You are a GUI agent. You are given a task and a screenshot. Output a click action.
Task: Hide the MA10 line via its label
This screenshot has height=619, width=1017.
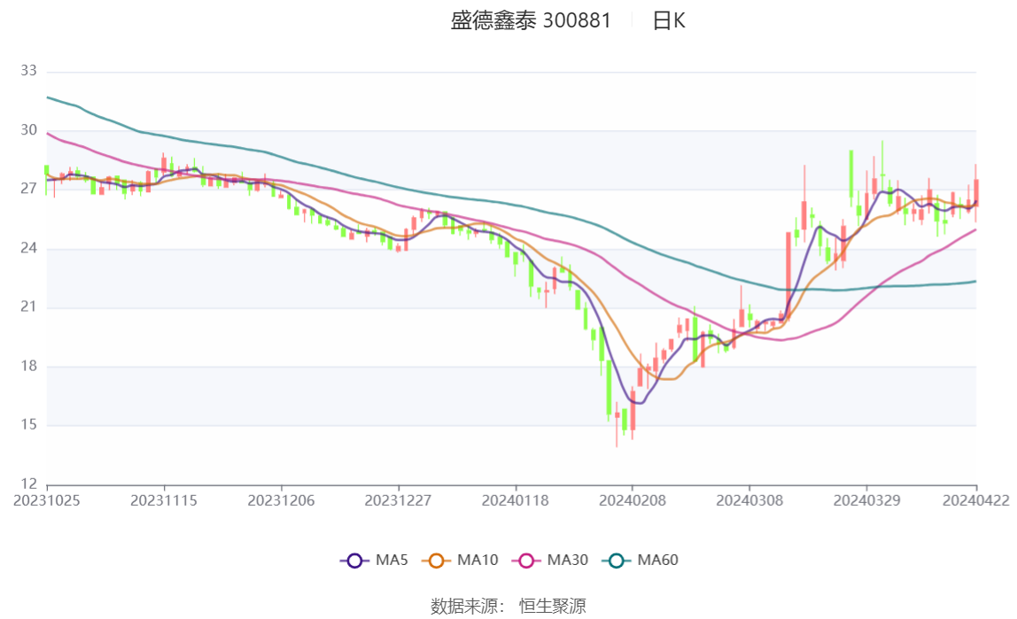[x=477, y=560]
